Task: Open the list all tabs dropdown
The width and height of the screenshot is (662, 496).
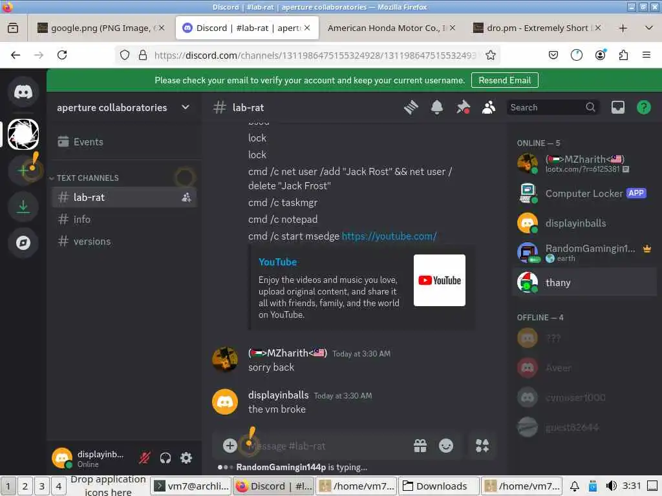Action: (x=649, y=28)
